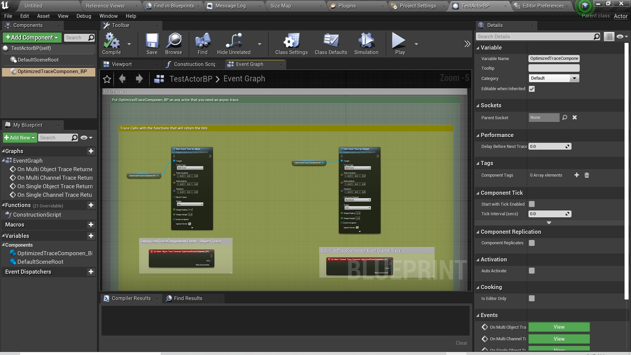
Task: Open the Add Component dropdown
Action: pos(32,37)
